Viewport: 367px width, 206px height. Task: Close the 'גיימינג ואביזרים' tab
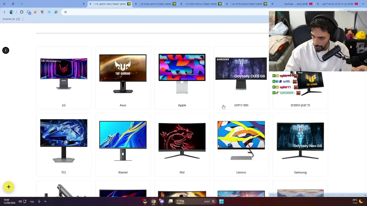(x=136, y=4)
